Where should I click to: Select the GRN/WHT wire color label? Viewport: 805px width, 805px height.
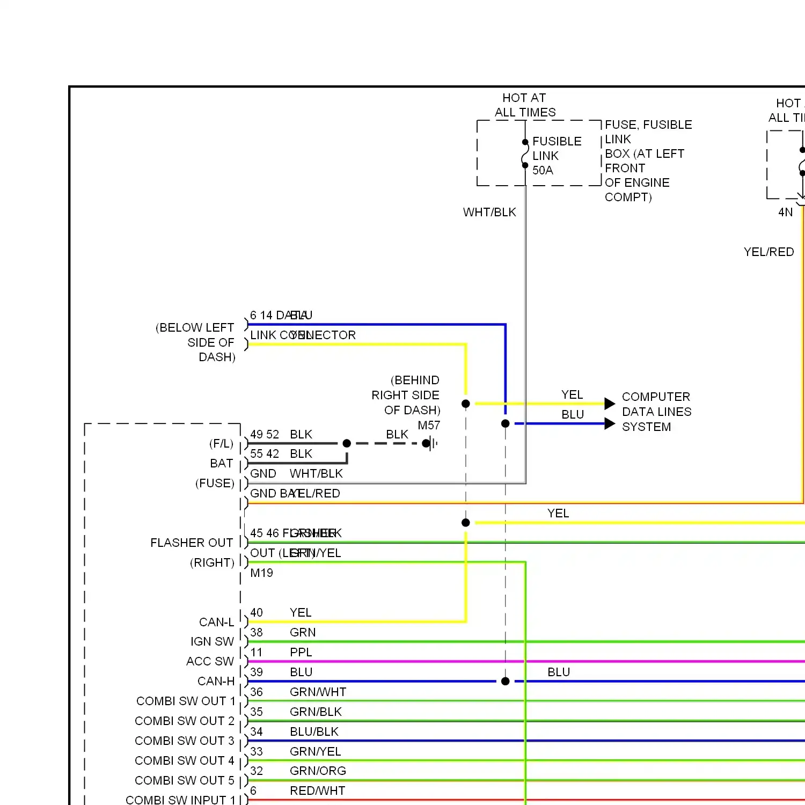click(x=318, y=692)
